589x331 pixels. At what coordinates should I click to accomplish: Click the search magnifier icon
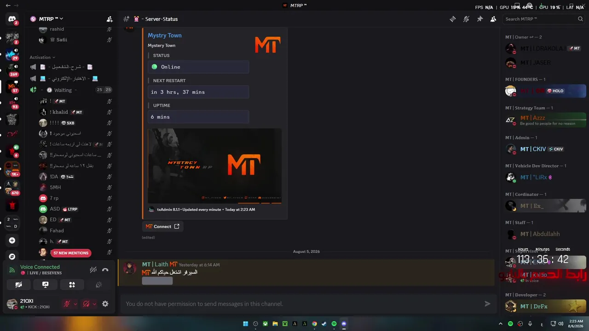click(580, 19)
